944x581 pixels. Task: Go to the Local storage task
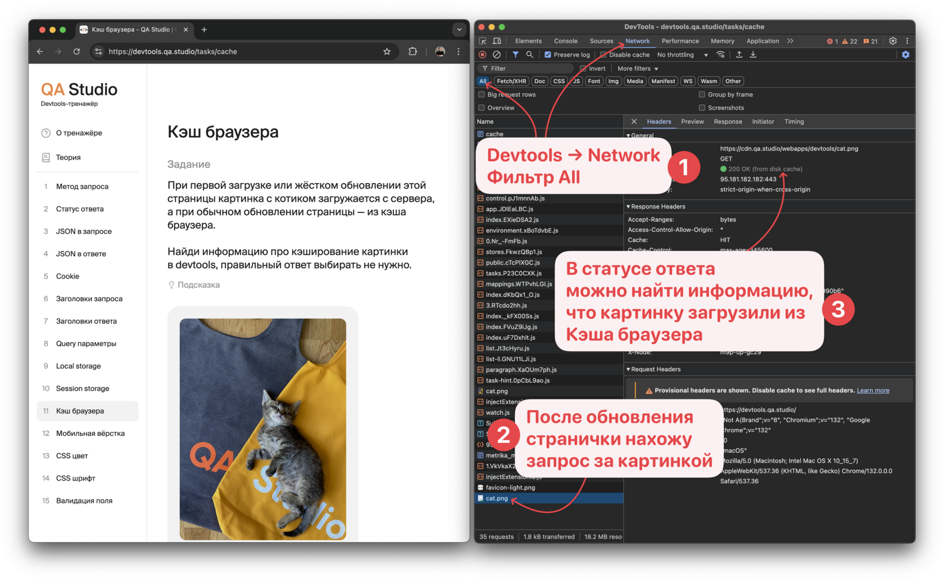[x=79, y=366]
